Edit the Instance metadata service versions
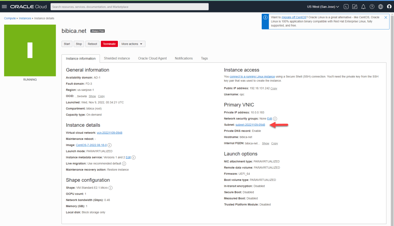The image size is (394, 226). 128,157
